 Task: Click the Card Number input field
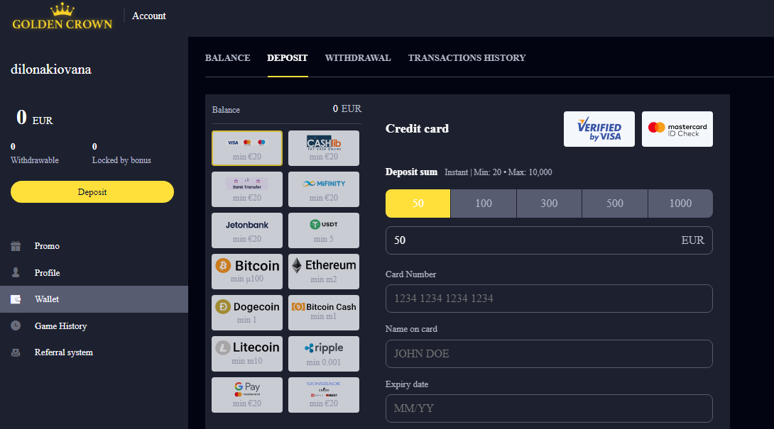click(549, 299)
